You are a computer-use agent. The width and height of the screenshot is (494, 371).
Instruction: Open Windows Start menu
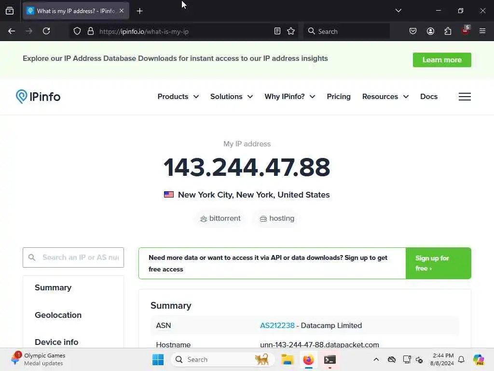coord(158,359)
